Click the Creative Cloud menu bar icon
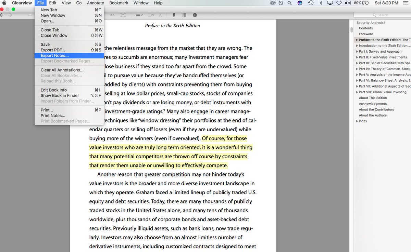Viewport: 411px width, 252px height. click(273, 3)
